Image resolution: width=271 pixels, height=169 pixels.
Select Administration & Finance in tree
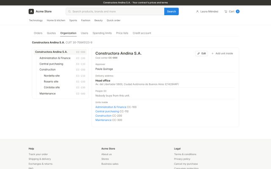click(x=62, y=58)
